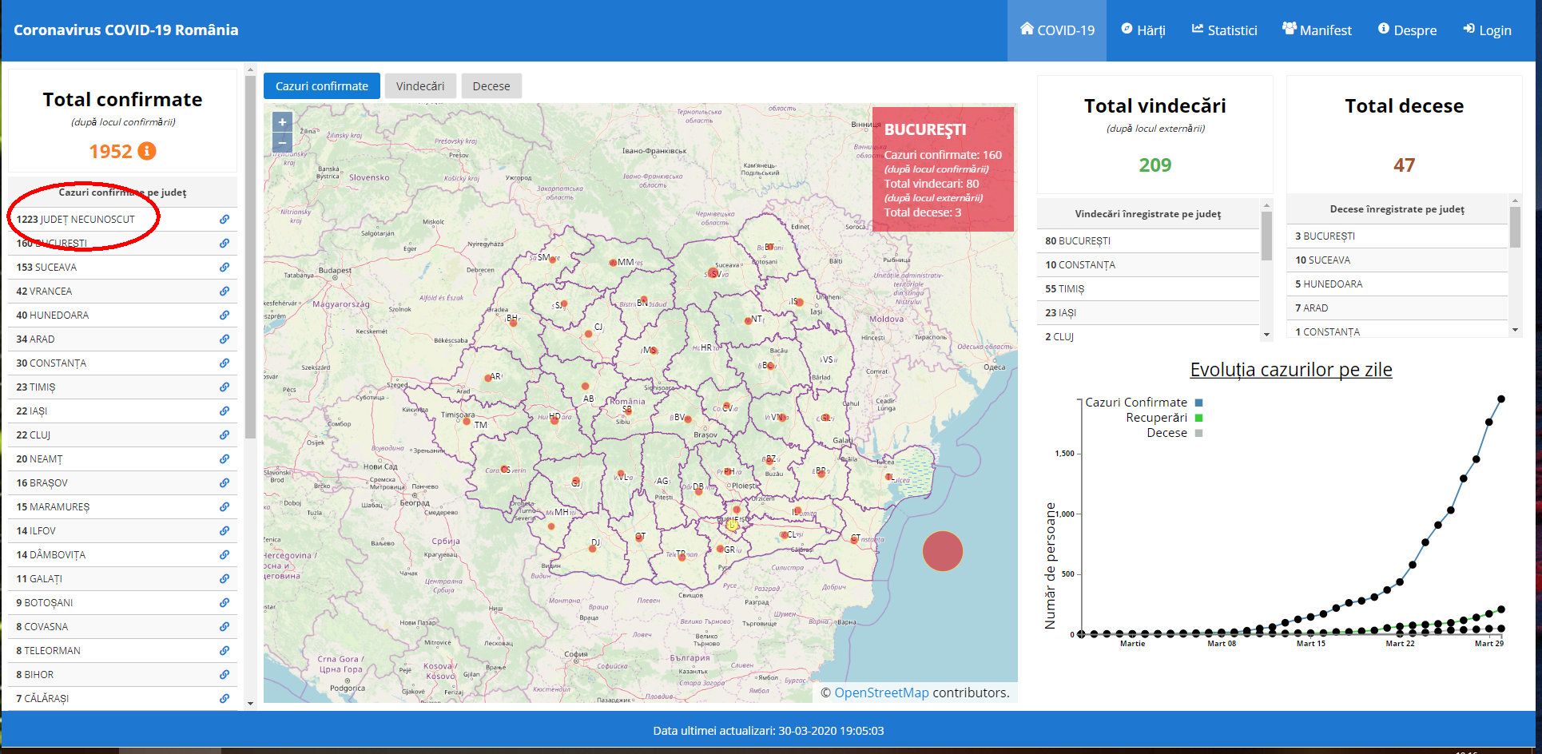Screen dimensions: 1542x754
Task: Zoom out on the map with minus button
Action: 282,143
